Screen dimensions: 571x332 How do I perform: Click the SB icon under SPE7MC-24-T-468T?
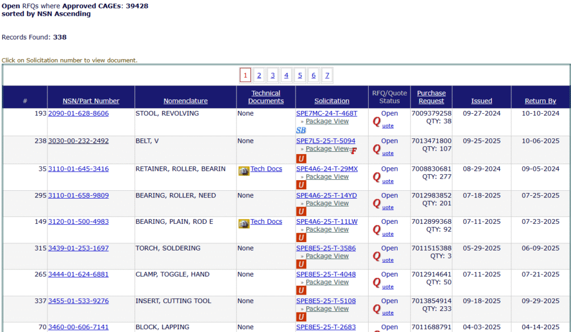click(301, 130)
